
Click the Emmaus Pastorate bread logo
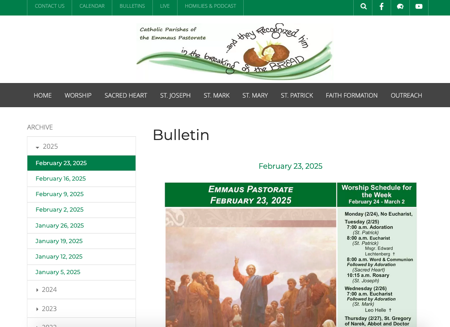(x=235, y=51)
